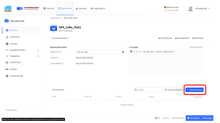The image size is (220, 123).
Task: Open See all activity link
Action: [197, 48]
